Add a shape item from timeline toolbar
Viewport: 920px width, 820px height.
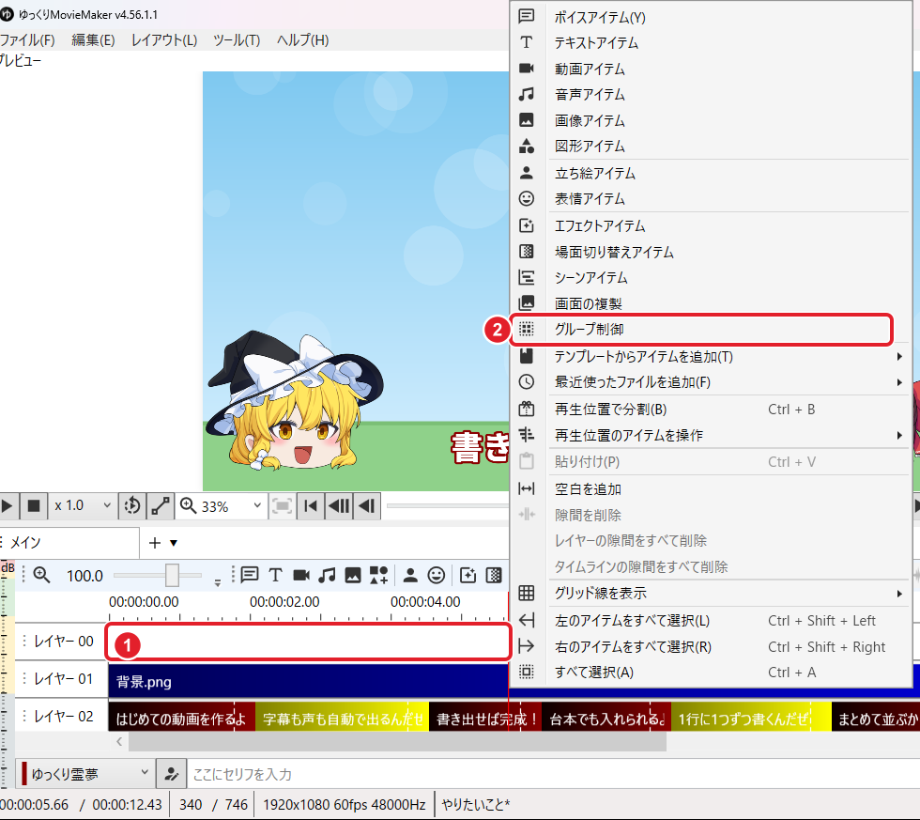pos(378,575)
